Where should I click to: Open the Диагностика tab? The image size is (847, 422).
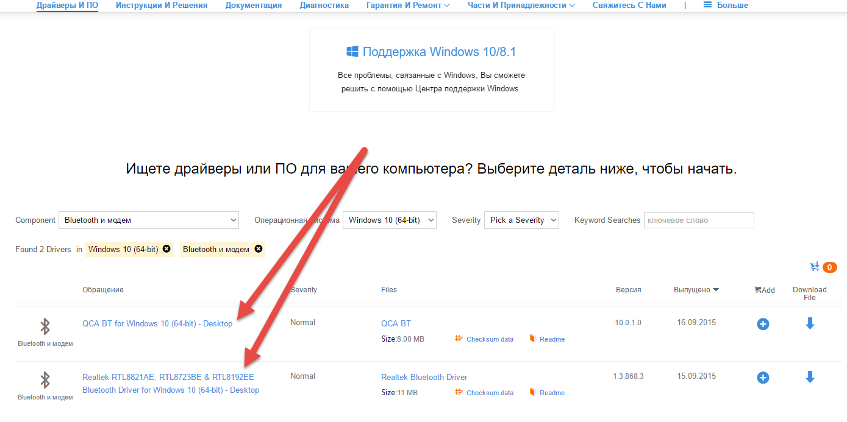pos(324,5)
